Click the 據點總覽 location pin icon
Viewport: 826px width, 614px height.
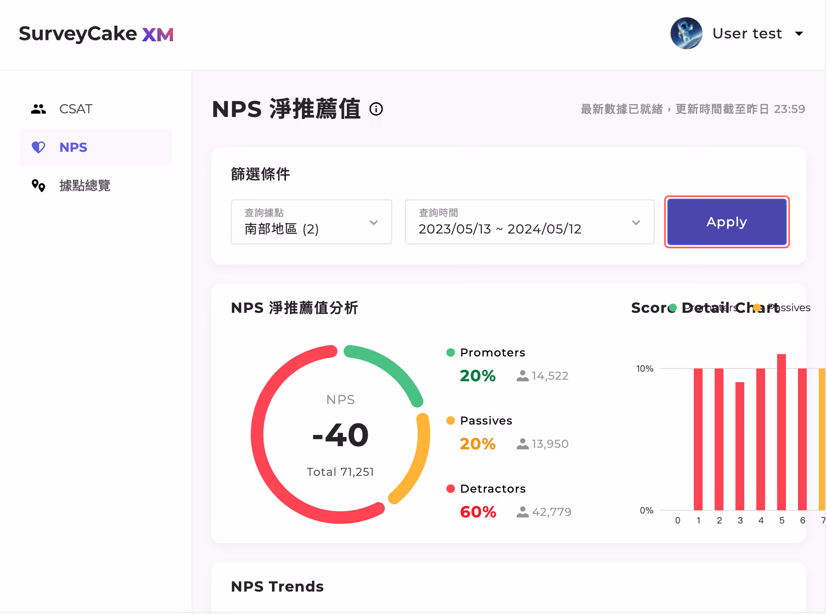click(x=38, y=185)
